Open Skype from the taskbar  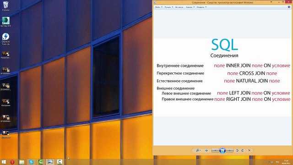point(31,162)
